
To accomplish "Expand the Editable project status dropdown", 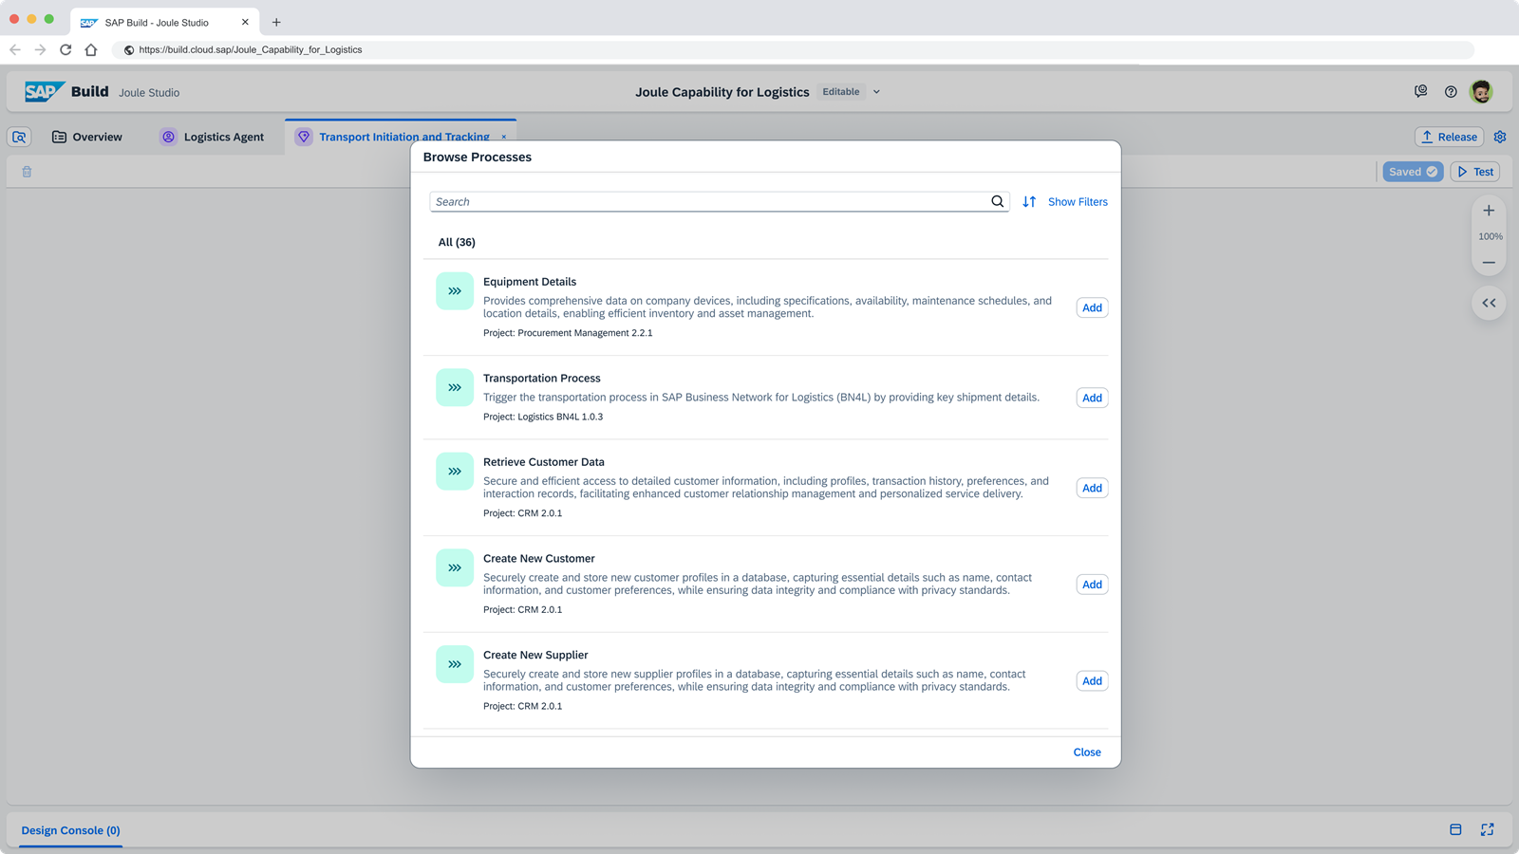I will pos(876,92).
